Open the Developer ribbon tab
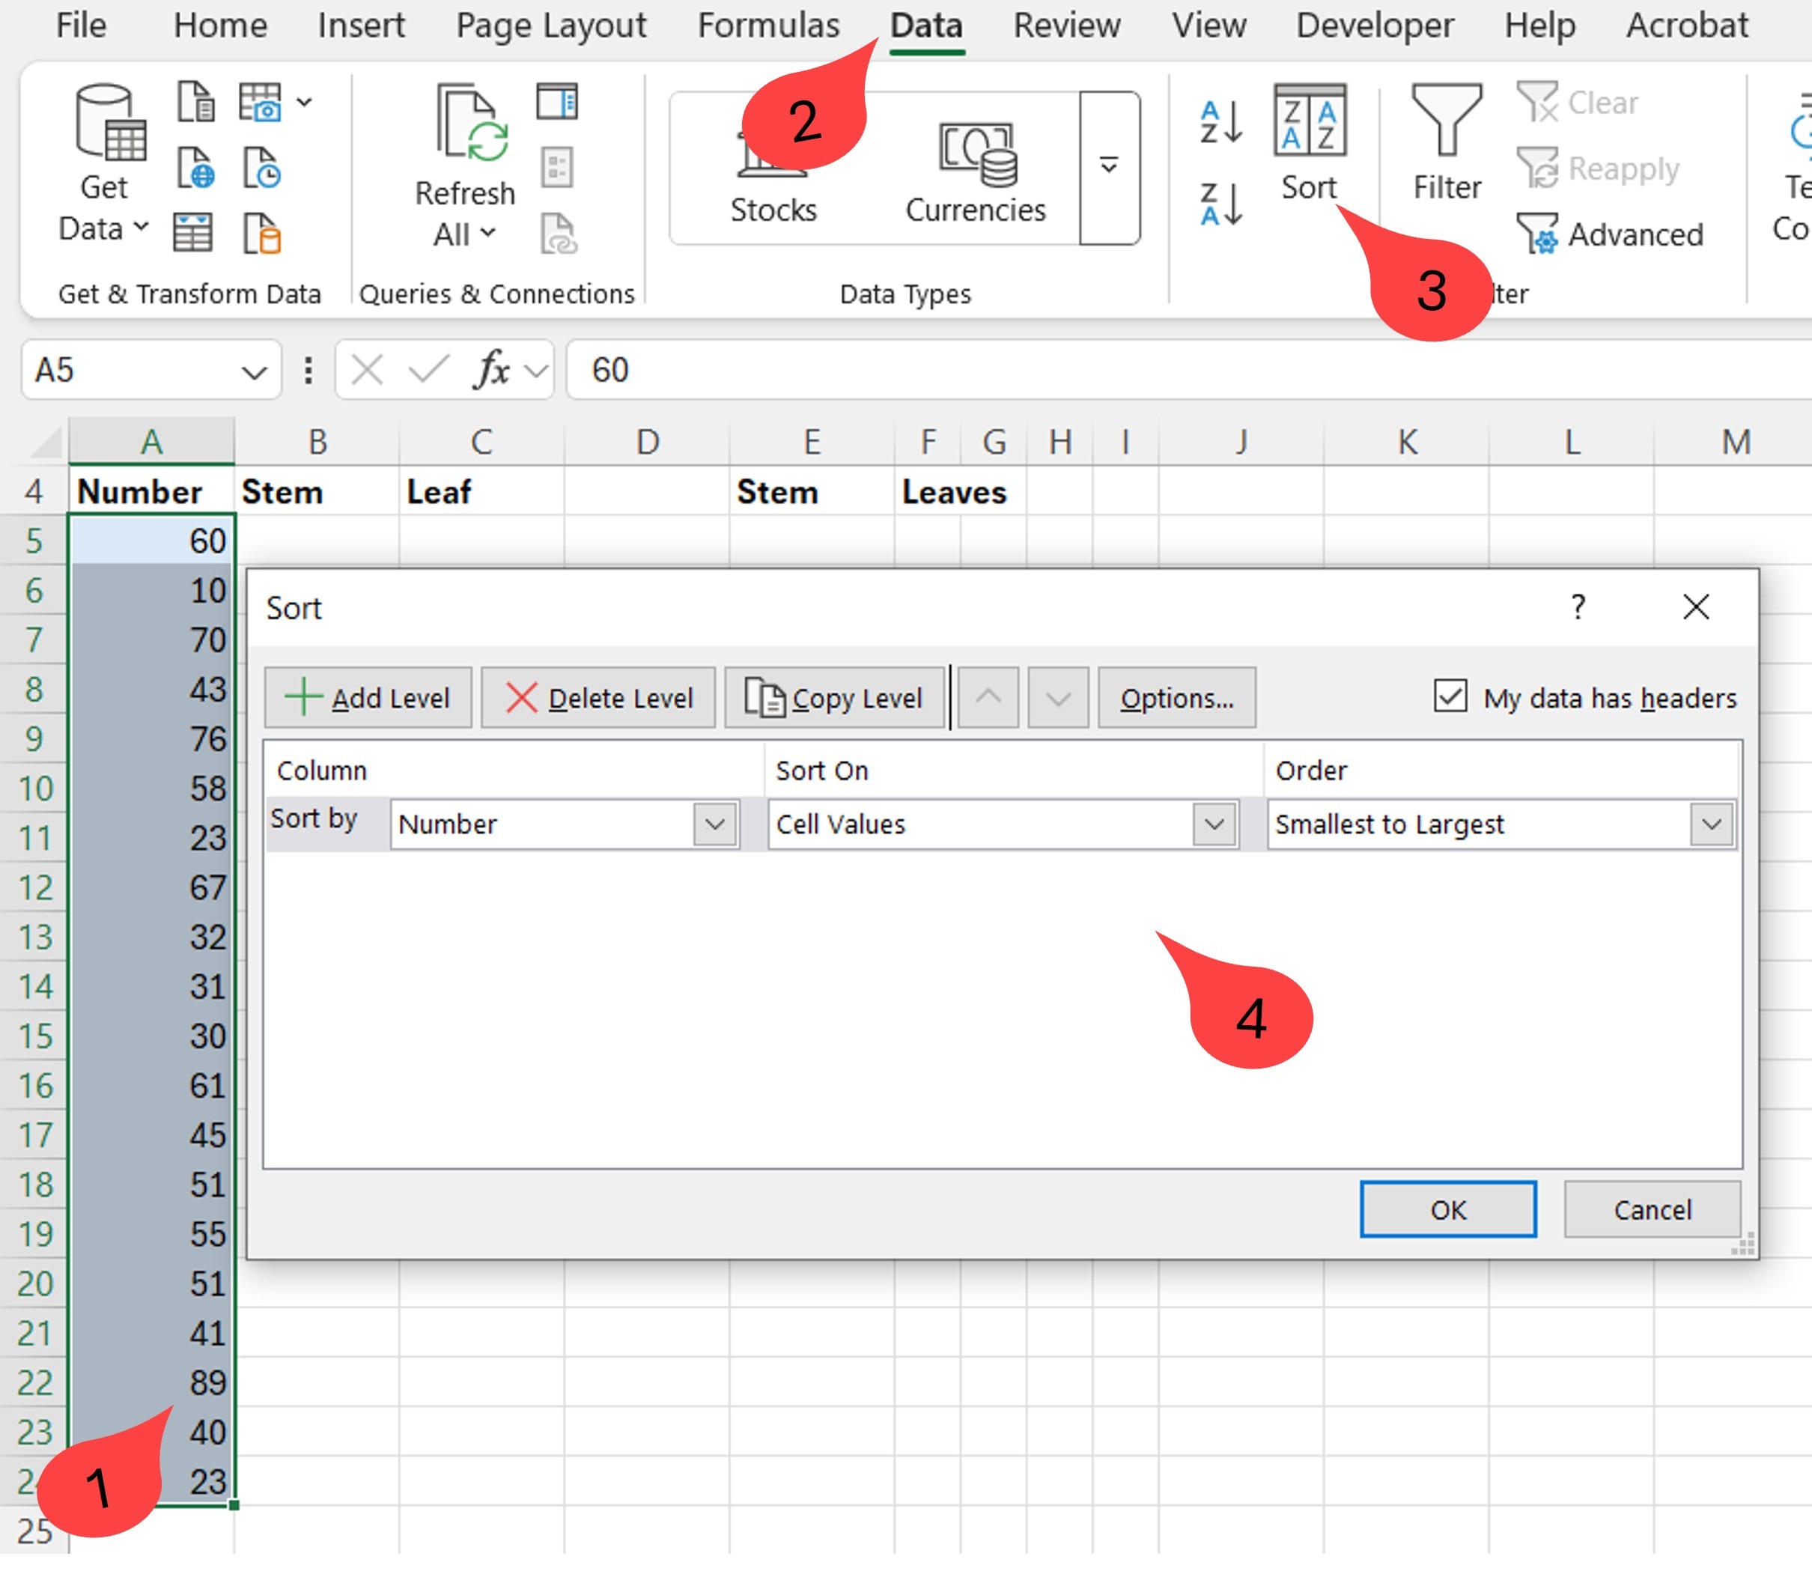The image size is (1812, 1571). (1372, 26)
